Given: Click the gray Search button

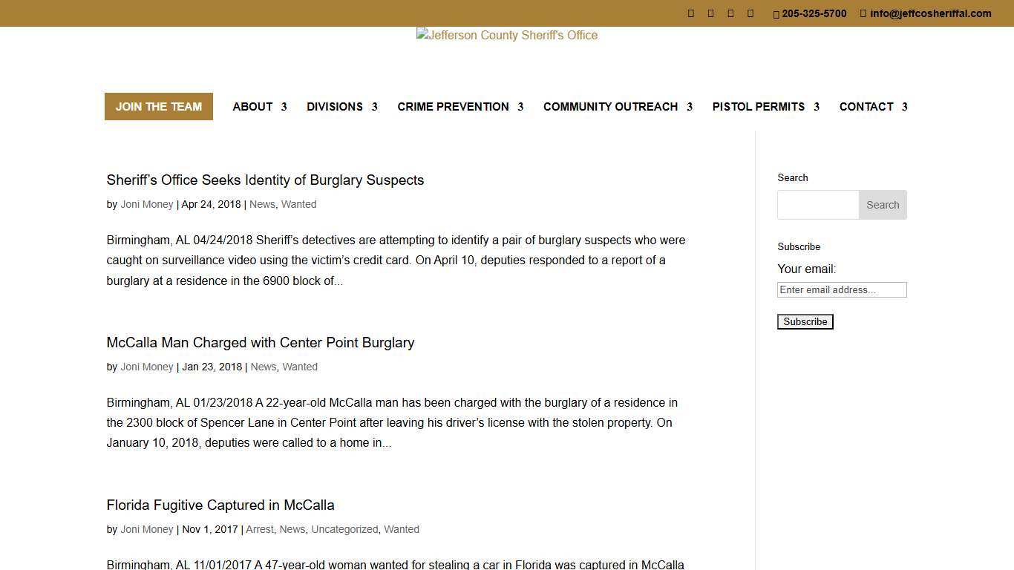Looking at the screenshot, I should pyautogui.click(x=882, y=205).
